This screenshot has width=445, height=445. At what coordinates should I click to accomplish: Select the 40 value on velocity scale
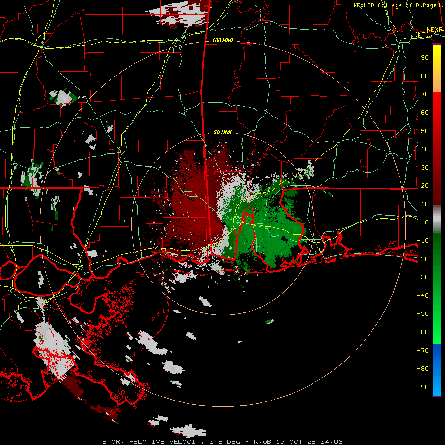coord(425,149)
